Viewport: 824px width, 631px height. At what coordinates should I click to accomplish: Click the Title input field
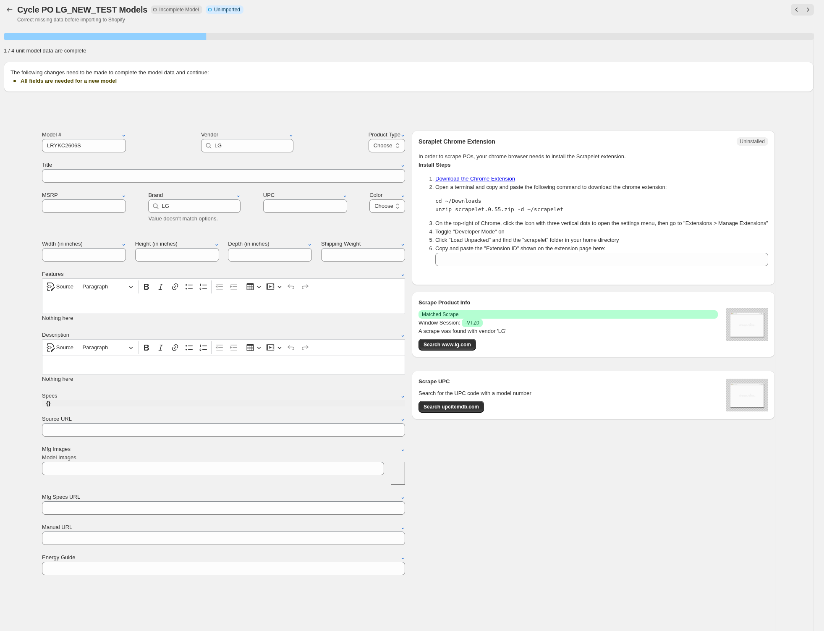tap(223, 176)
